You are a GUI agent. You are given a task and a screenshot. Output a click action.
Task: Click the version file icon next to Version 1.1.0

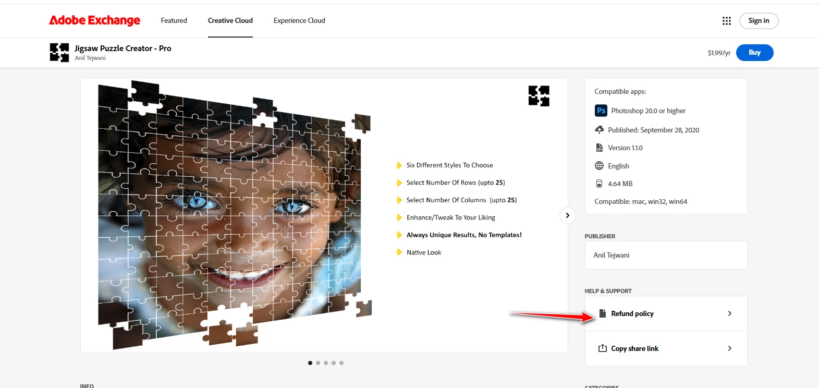(x=600, y=148)
